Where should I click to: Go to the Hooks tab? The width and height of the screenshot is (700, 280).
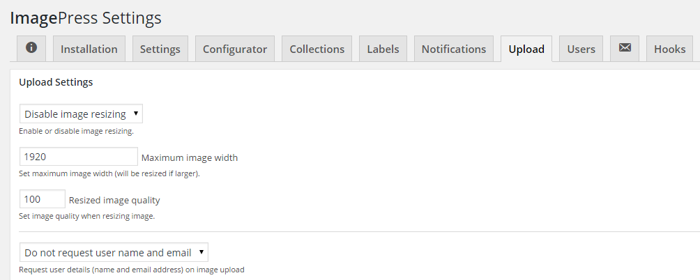pyautogui.click(x=669, y=49)
